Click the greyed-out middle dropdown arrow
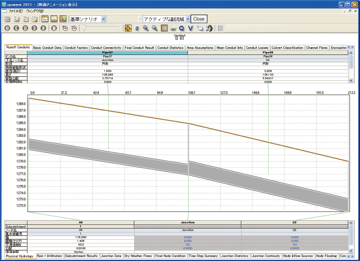Viewport: 360px width, 261px height. click(x=140, y=19)
